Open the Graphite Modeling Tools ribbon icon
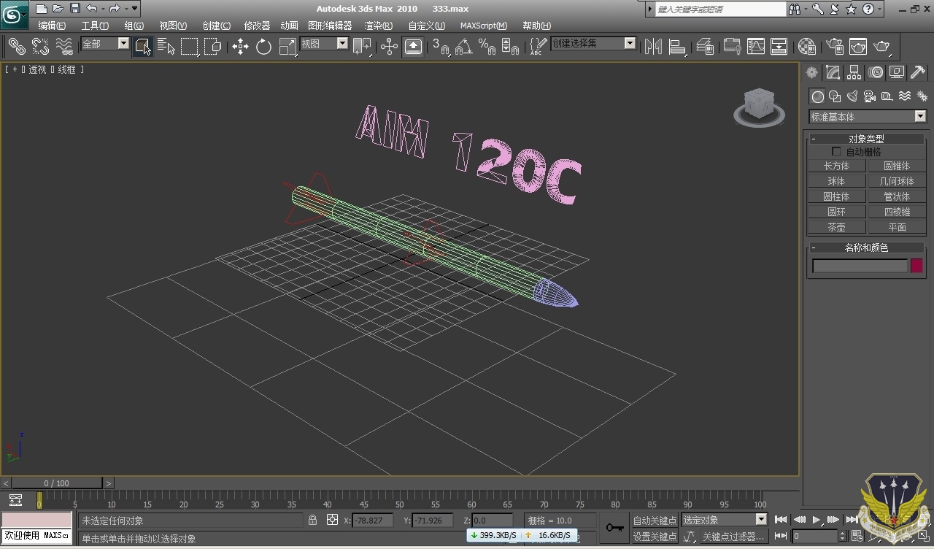 click(731, 46)
